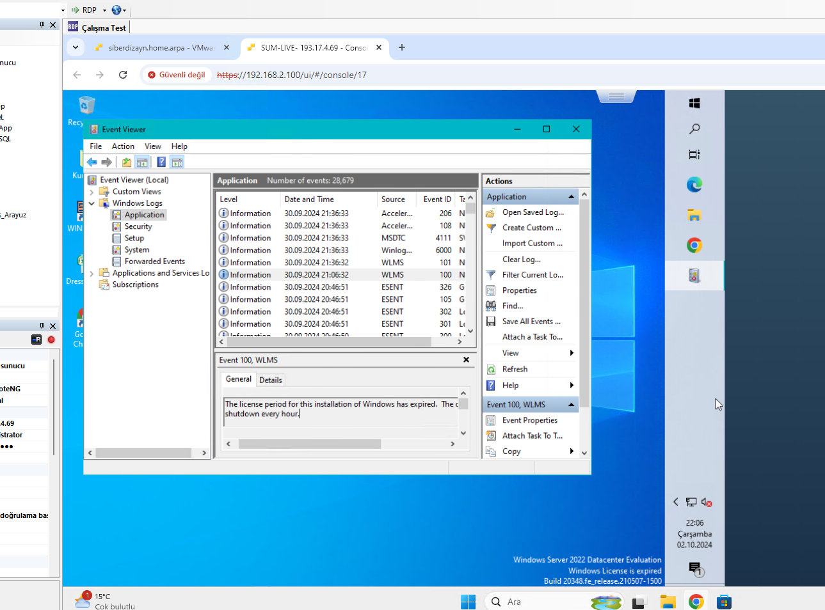The image size is (825, 610).
Task: Open Google Chrome in remote taskbar
Action: tap(694, 246)
